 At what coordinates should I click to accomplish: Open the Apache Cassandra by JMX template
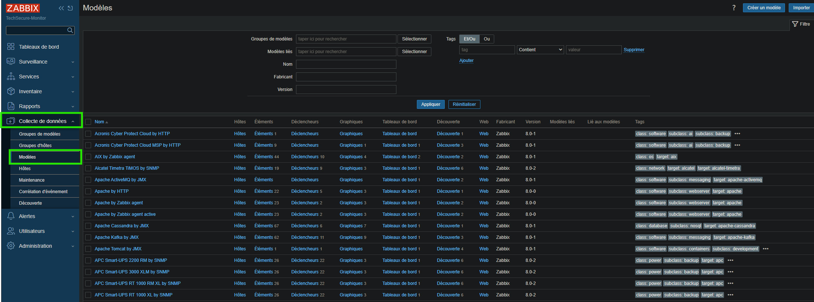tap(122, 226)
